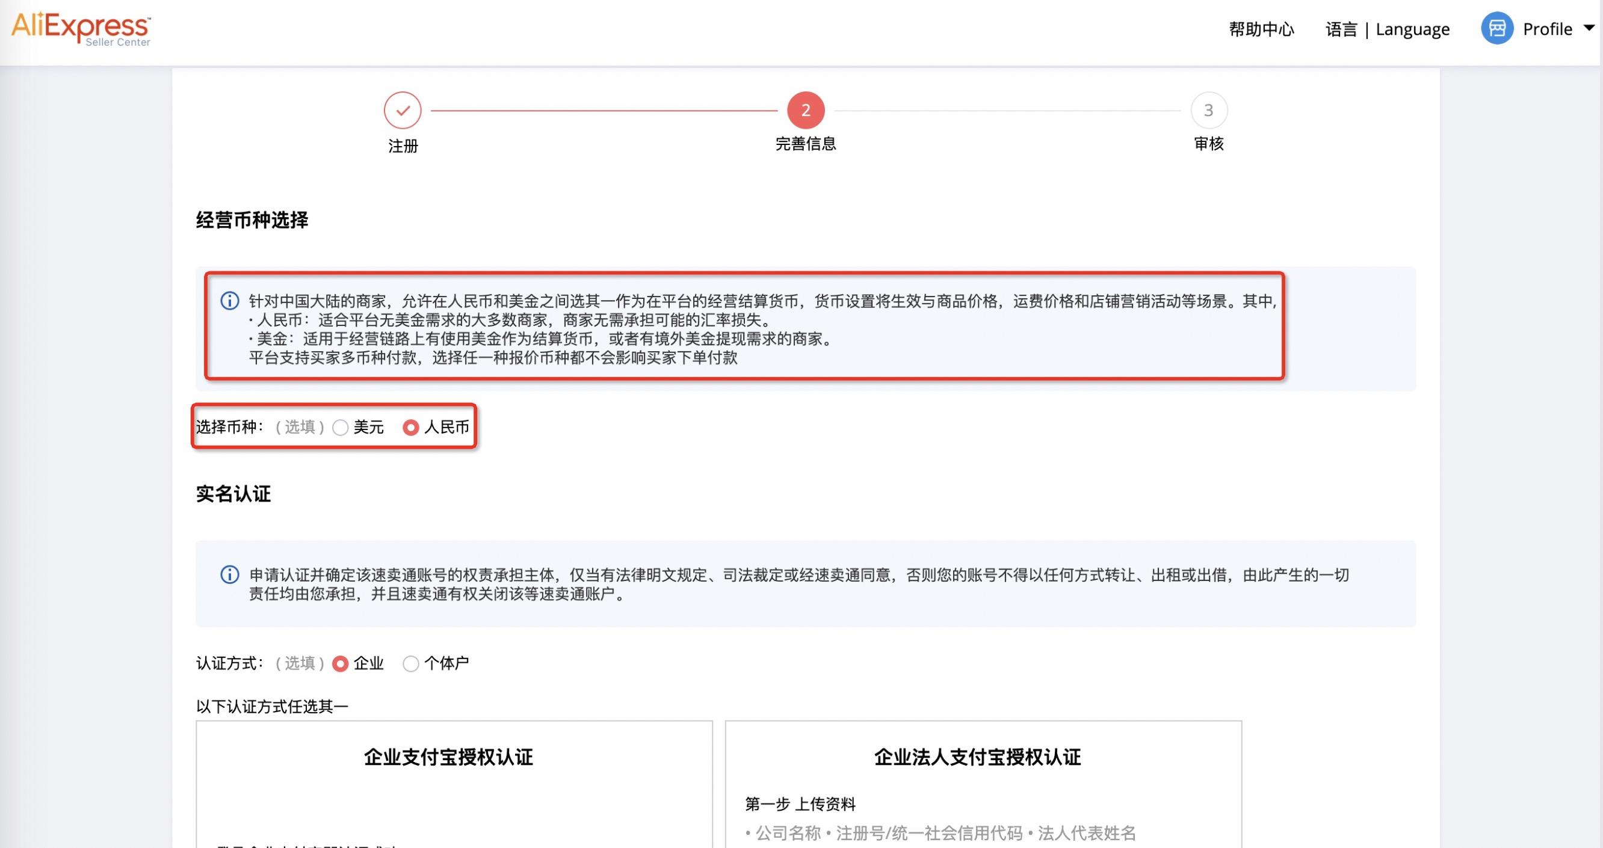Image resolution: width=1603 pixels, height=848 pixels.
Task: Click the Profile label in the header
Action: [x=1549, y=29]
